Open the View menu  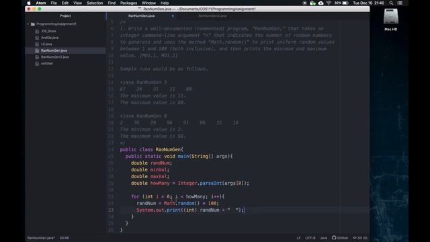click(77, 3)
